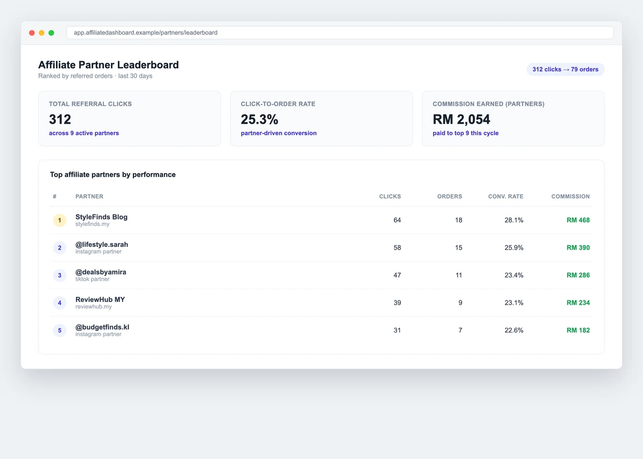Screen dimensions: 643x459
Task: Click @dealsbyamira orders value 11
Action: pyautogui.click(x=459, y=275)
